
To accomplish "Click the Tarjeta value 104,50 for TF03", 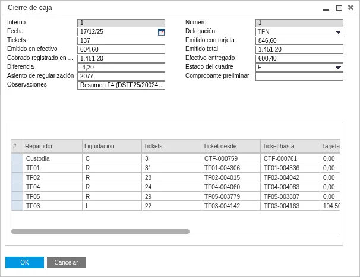I will point(330,206).
